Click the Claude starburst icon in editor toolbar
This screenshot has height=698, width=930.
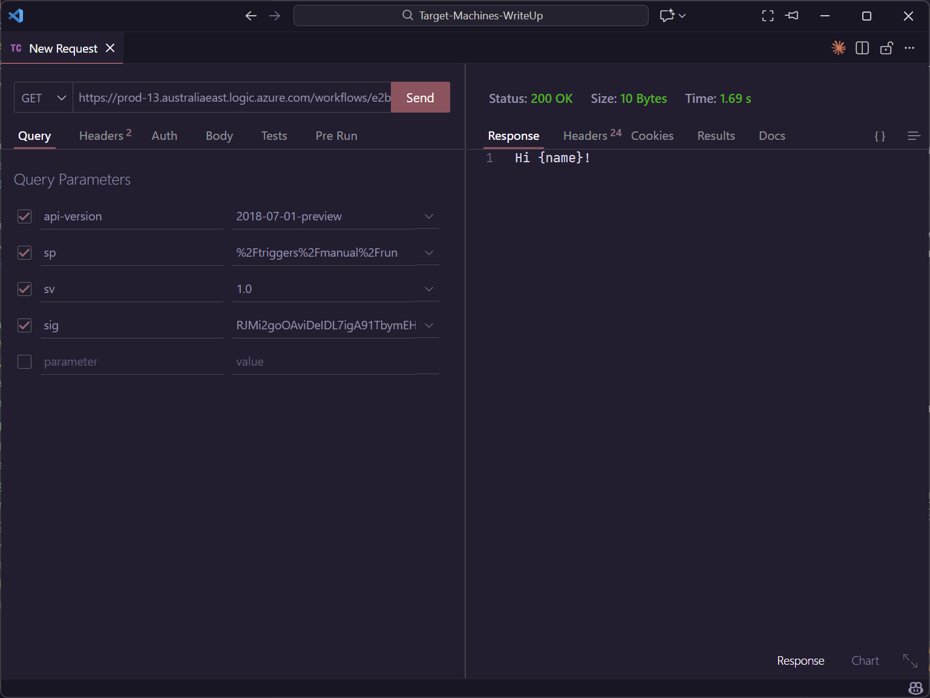tap(838, 48)
